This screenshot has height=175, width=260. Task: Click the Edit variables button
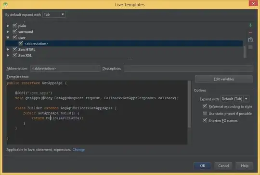[224, 79]
